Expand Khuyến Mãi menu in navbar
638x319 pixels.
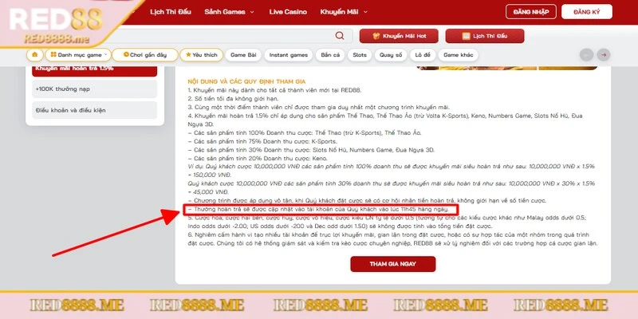344,12
